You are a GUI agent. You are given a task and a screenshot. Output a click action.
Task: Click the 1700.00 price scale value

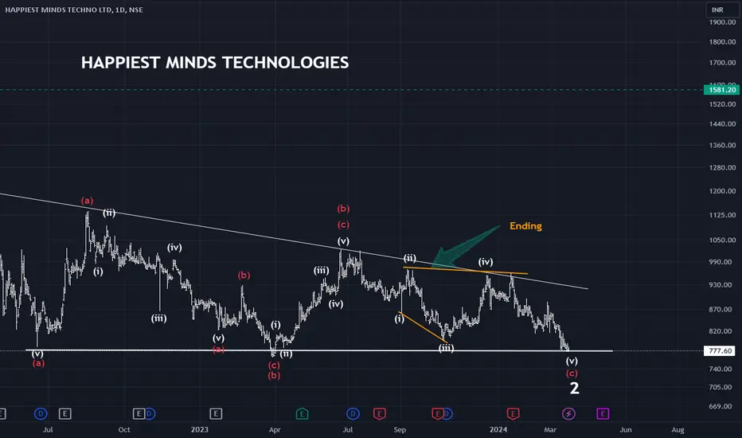[x=723, y=62]
